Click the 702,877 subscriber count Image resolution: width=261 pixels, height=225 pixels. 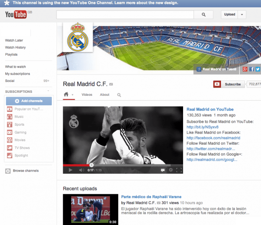pos(254,84)
